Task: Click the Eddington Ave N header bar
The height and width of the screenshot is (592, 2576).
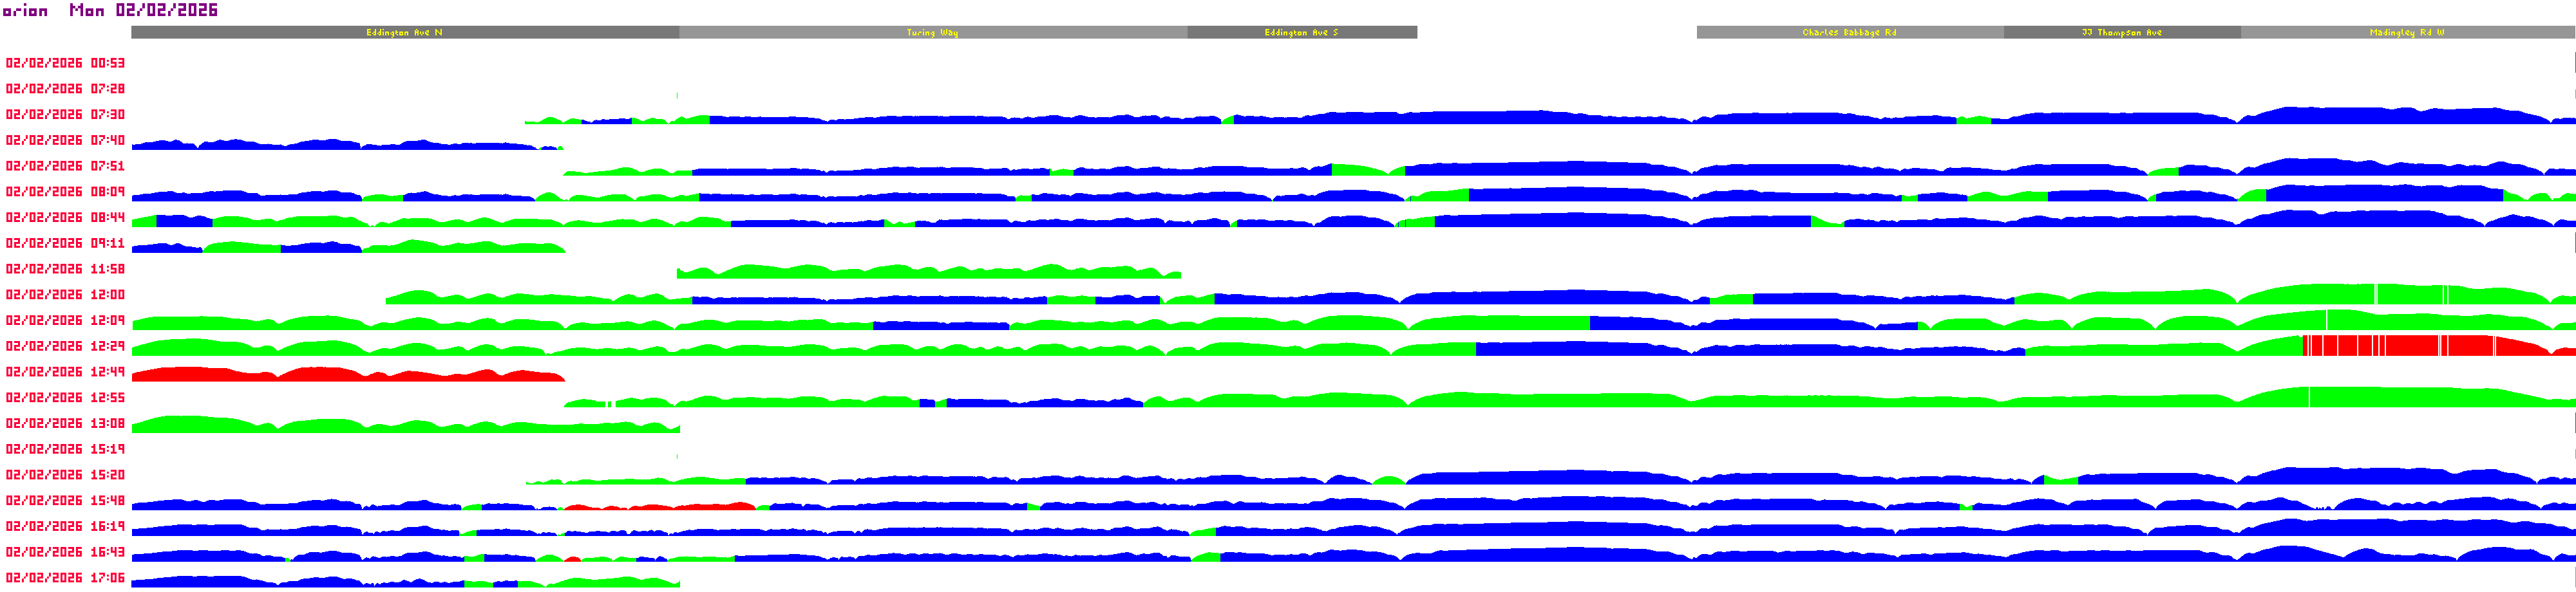Action: point(404,33)
